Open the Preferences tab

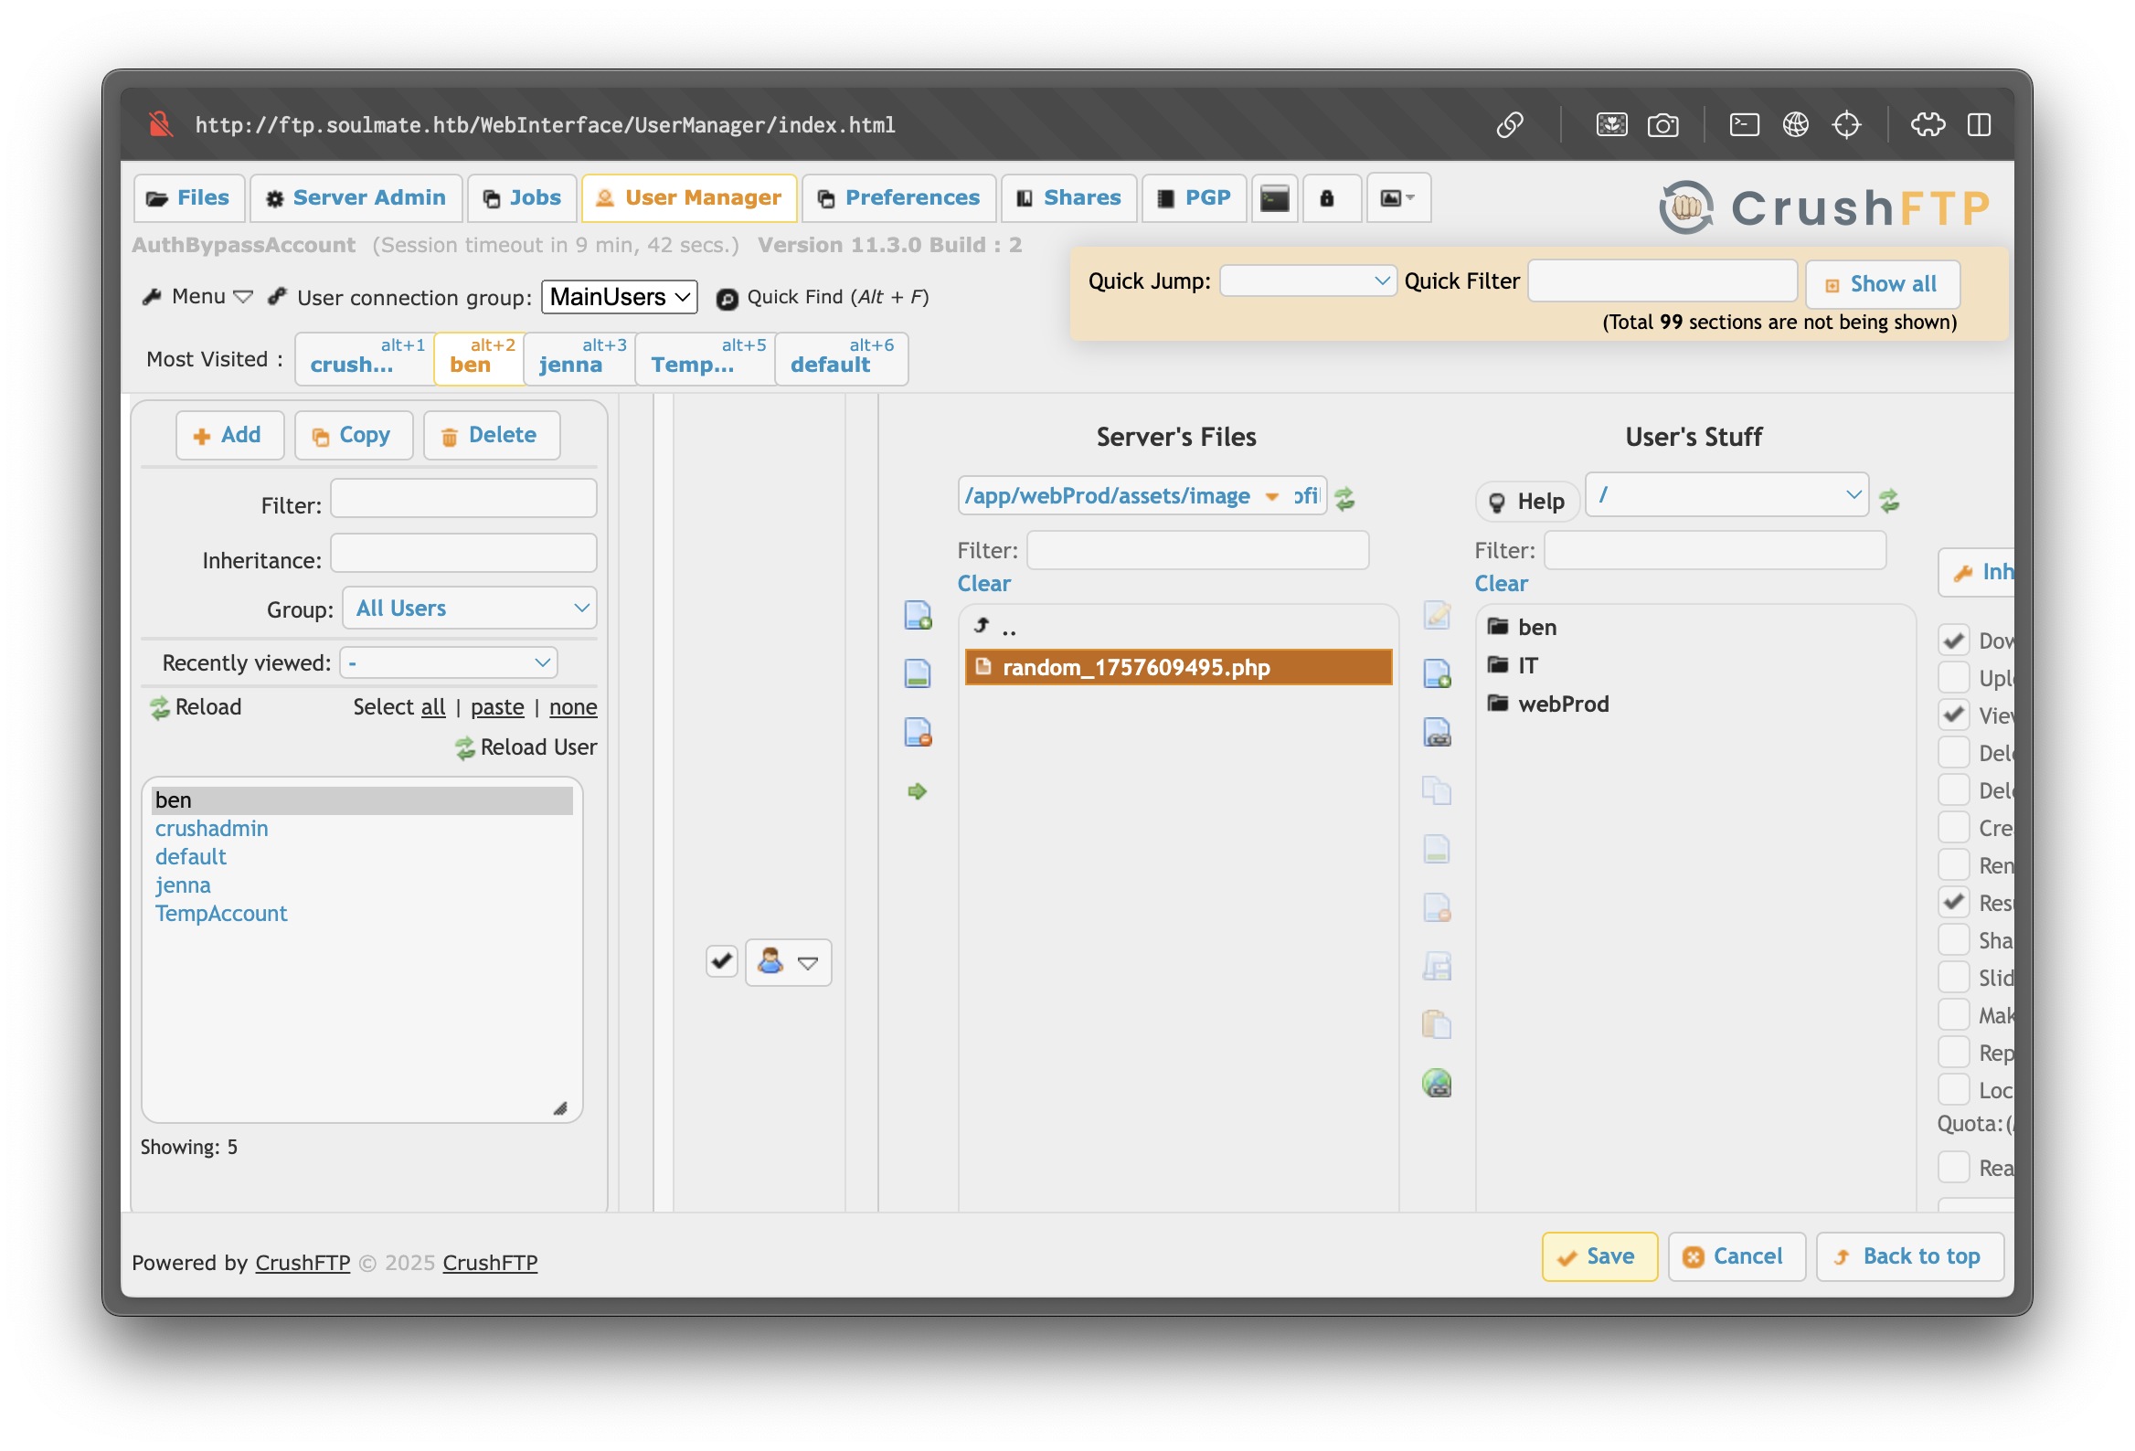point(898,198)
